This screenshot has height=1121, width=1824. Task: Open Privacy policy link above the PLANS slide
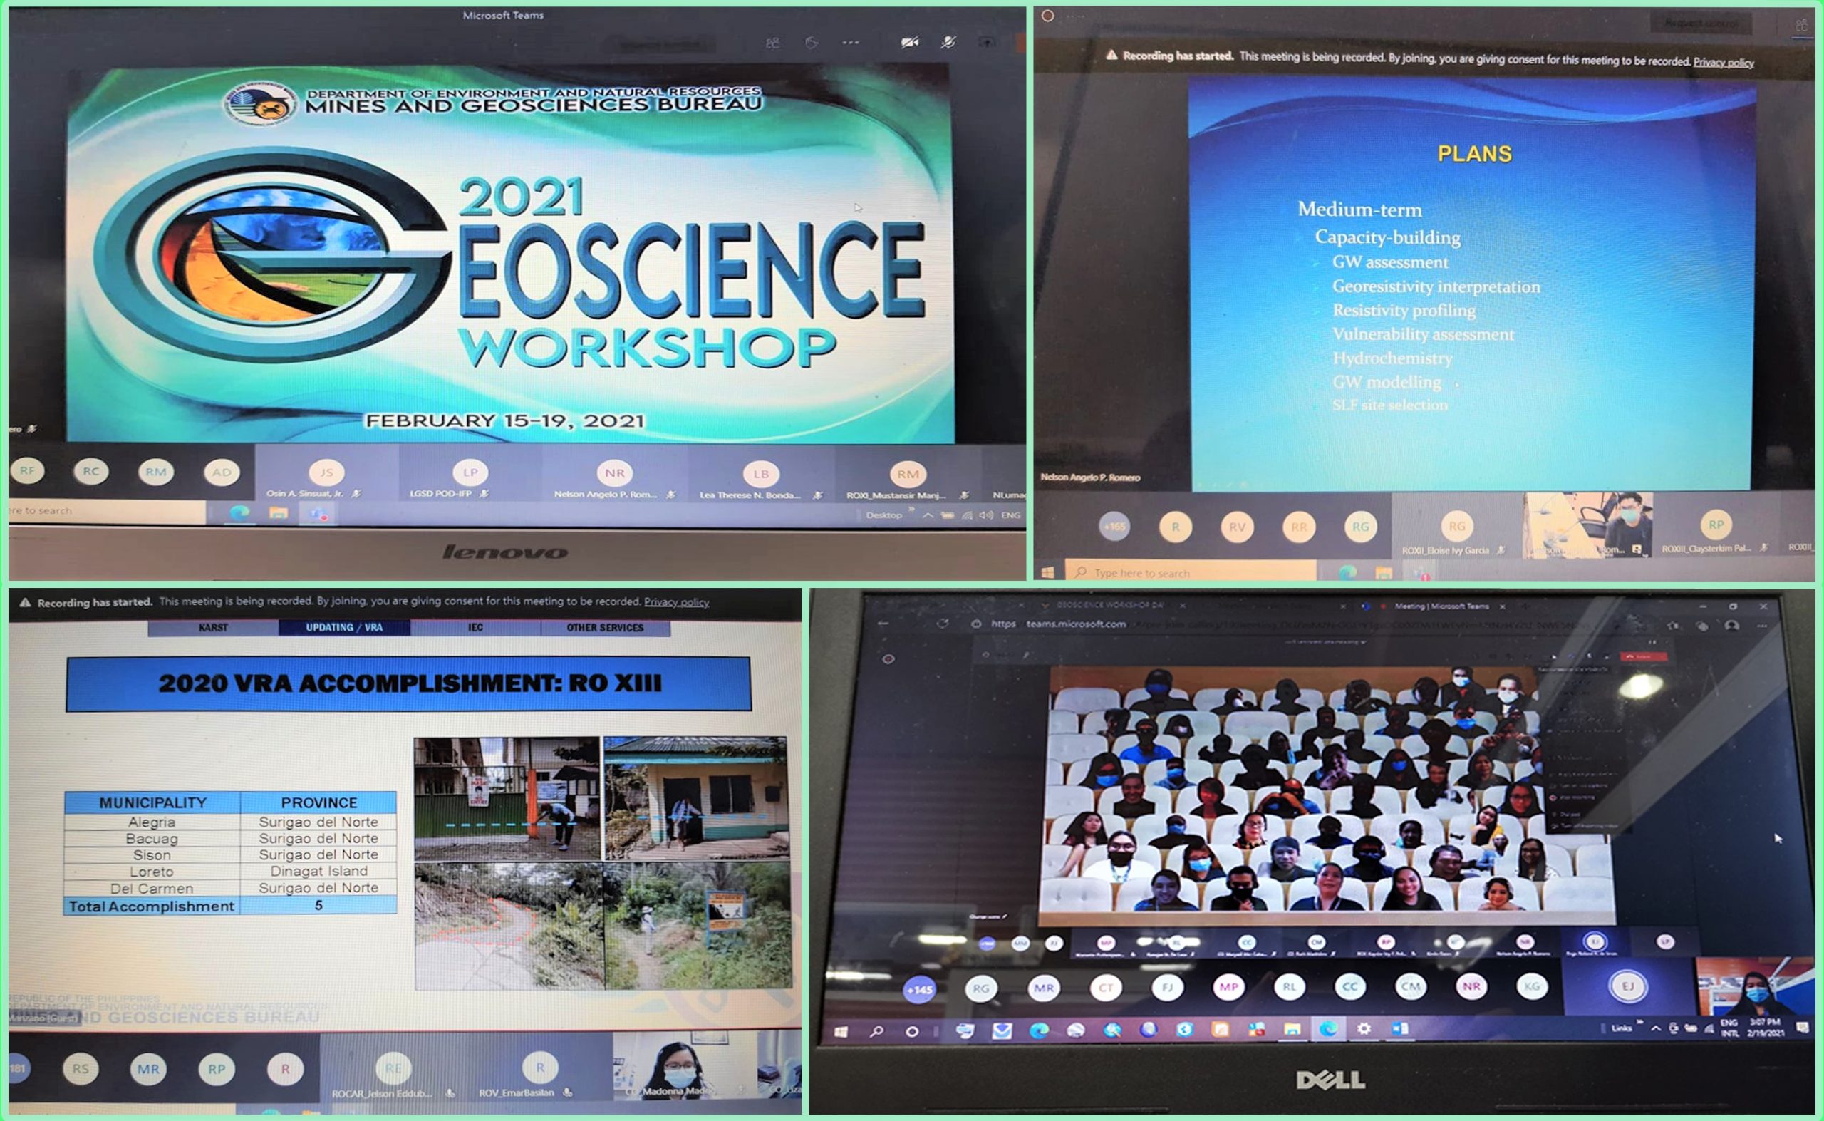coord(1724,62)
